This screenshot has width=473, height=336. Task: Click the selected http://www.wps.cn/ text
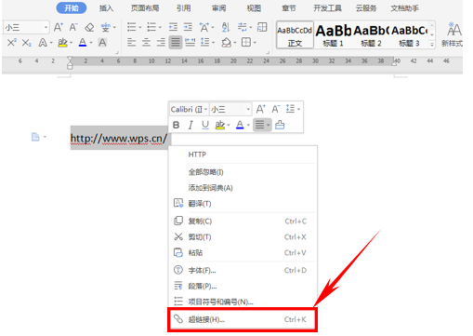coord(119,138)
